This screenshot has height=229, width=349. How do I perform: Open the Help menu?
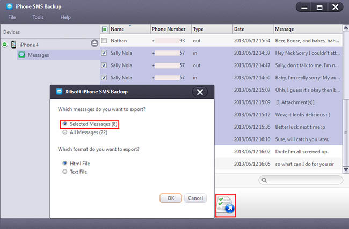tap(66, 17)
